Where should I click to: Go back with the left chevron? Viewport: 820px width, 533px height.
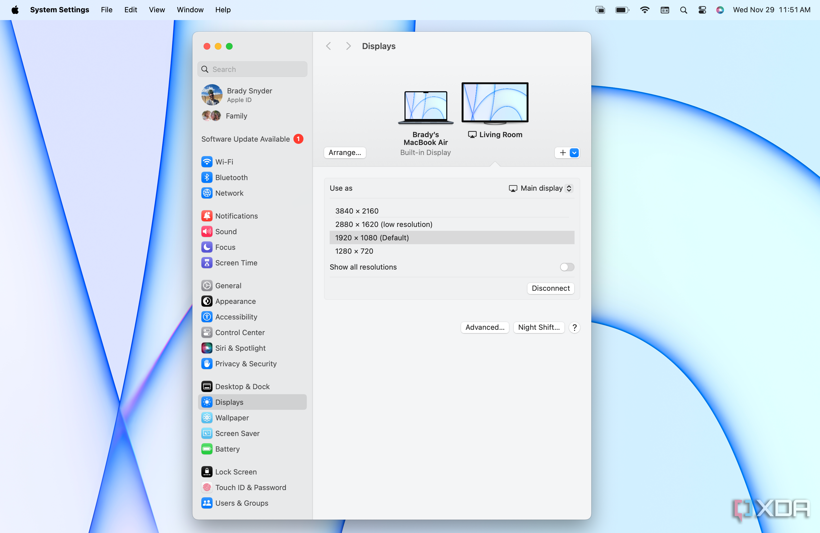pos(328,46)
